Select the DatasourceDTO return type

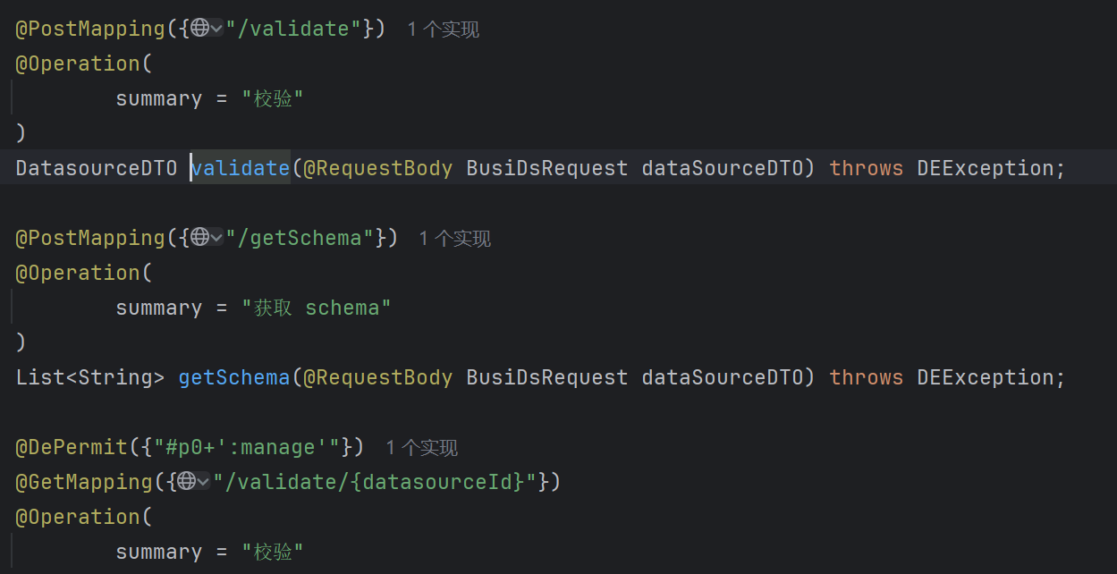pyautogui.click(x=96, y=168)
